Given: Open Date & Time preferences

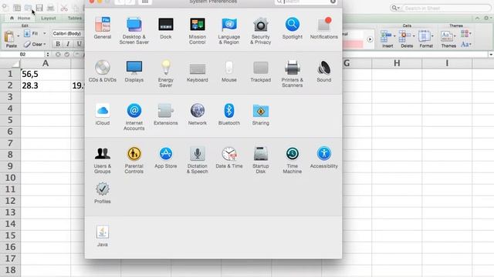Looking at the screenshot, I should (229, 158).
